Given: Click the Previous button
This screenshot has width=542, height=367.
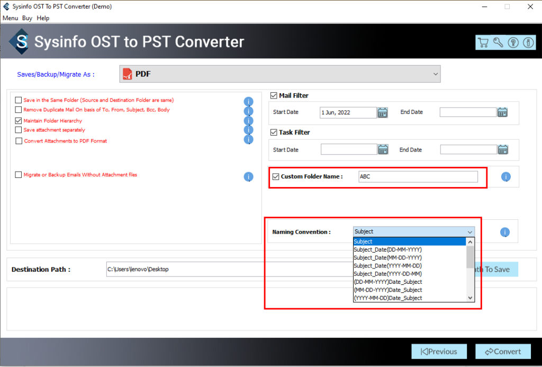Looking at the screenshot, I should coord(439,352).
